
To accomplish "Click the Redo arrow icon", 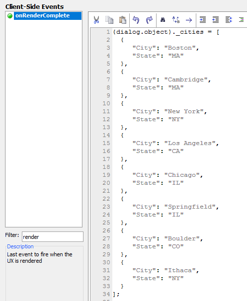I will 149,20.
